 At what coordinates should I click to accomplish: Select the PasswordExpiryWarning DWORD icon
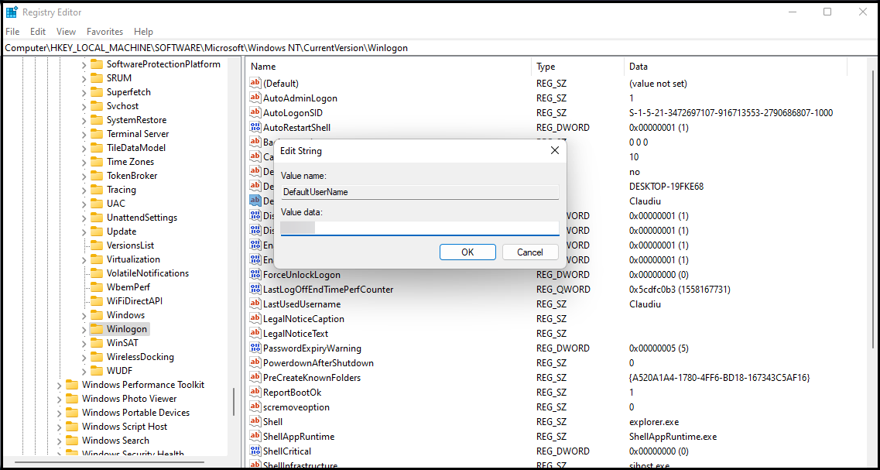[255, 348]
